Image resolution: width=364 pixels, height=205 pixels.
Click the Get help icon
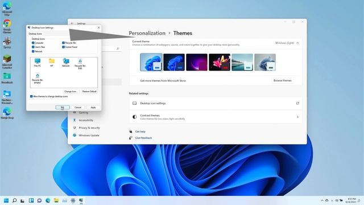(x=131, y=132)
